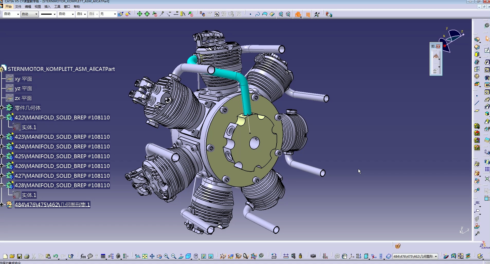Click the Undo arrow icon
The image size is (490, 264).
pos(55,256)
